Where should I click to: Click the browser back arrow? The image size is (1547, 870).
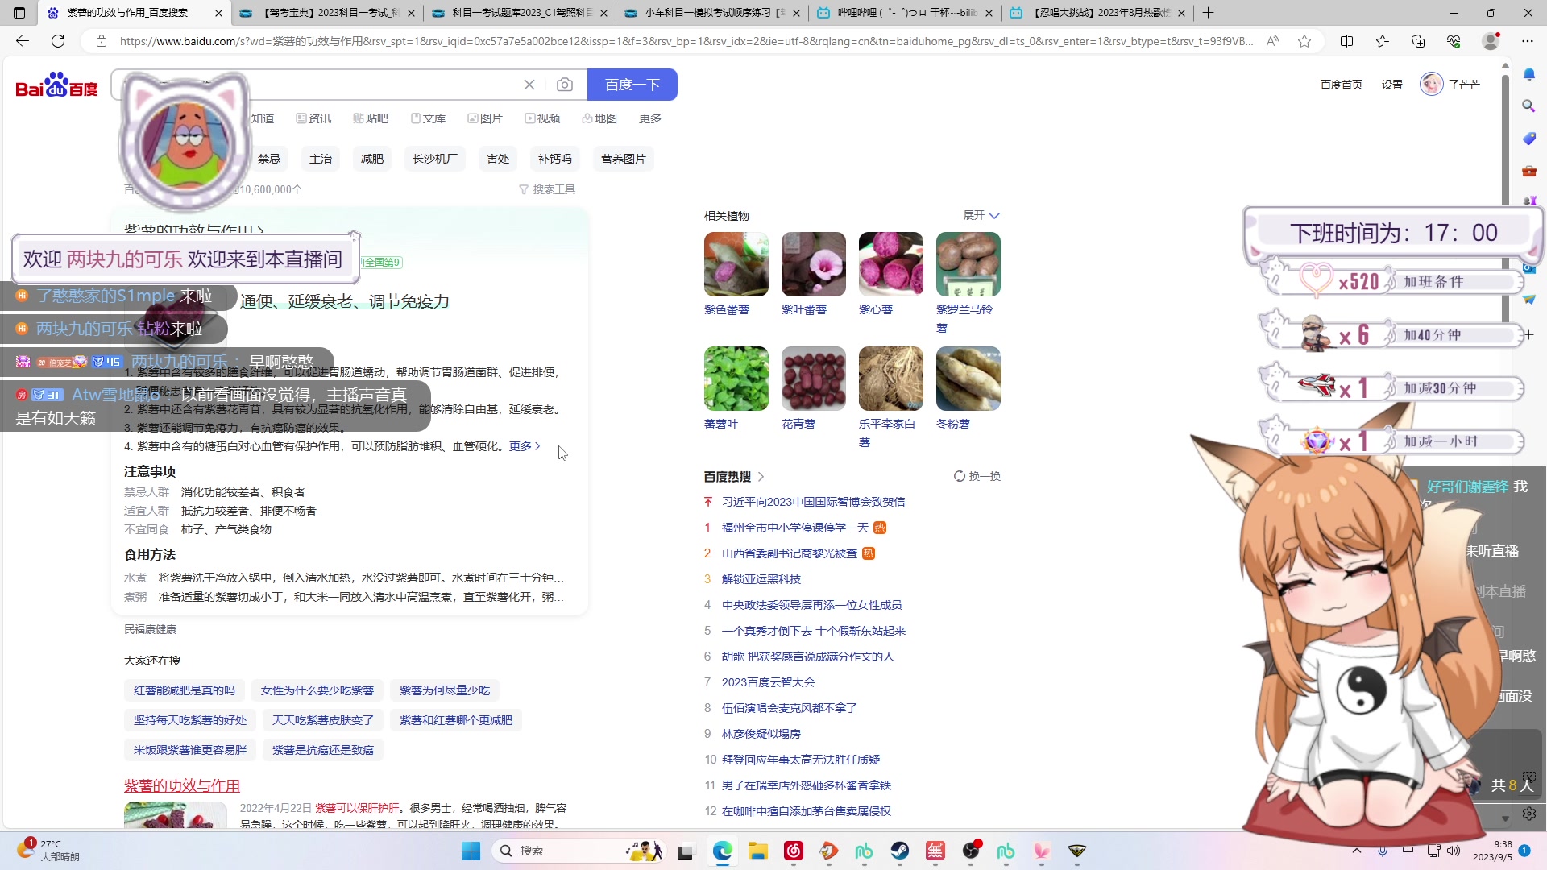22,41
